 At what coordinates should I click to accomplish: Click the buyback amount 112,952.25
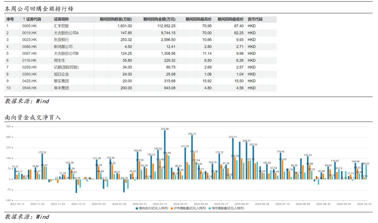pyautogui.click(x=166, y=26)
